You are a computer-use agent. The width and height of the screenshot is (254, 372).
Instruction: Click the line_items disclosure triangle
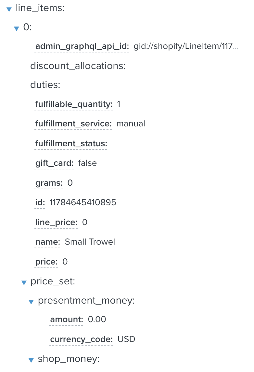point(8,9)
